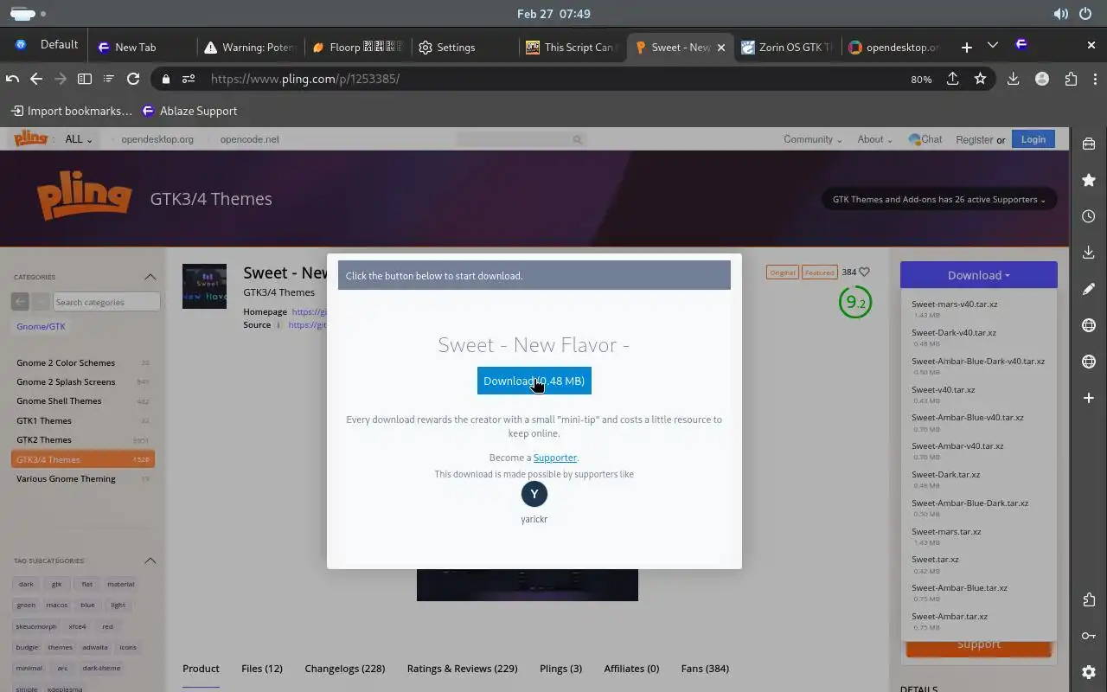Image resolution: width=1107 pixels, height=692 pixels.
Task: Click the Search categories field
Action: point(106,302)
